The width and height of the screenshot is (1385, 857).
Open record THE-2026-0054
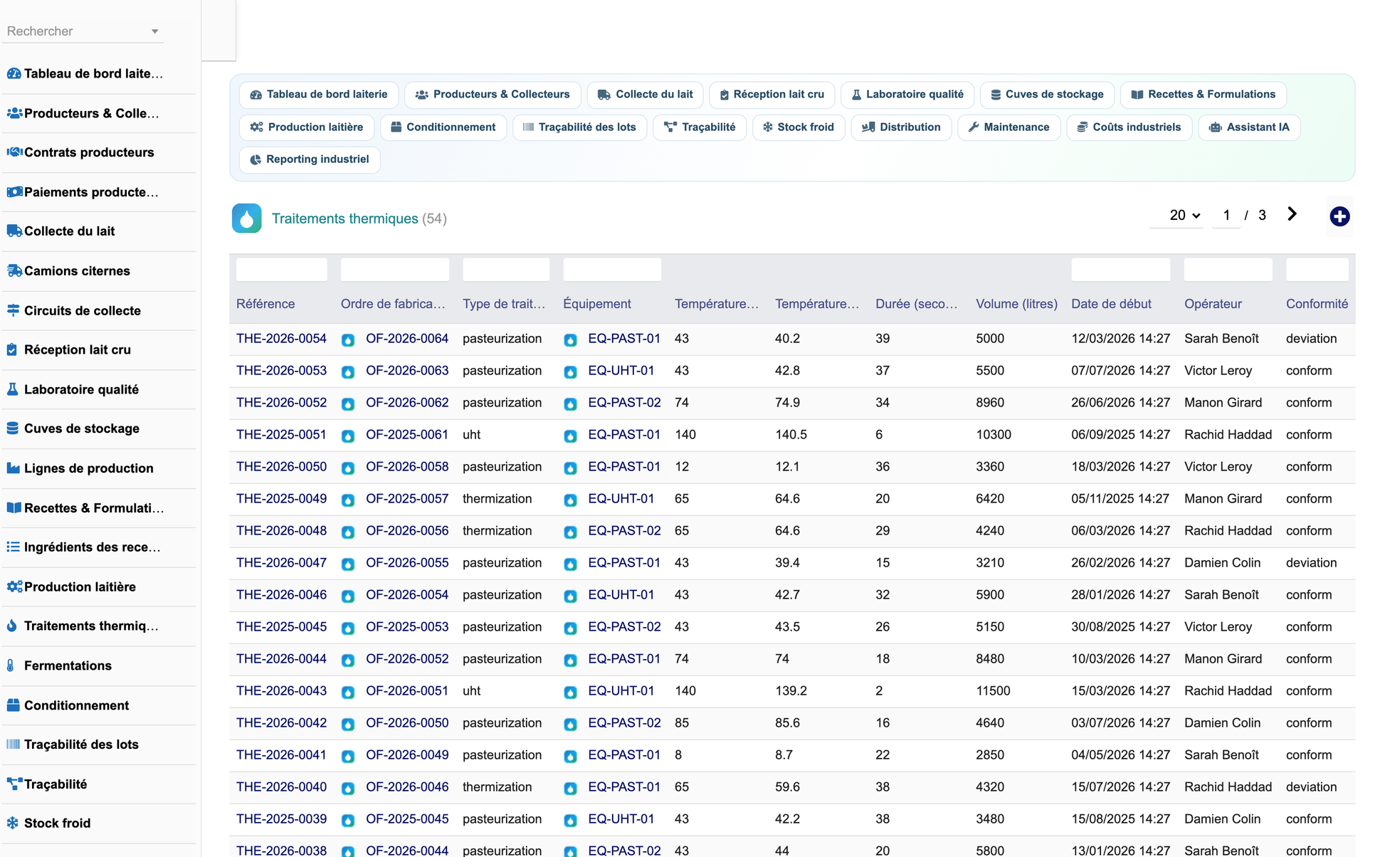pyautogui.click(x=281, y=339)
